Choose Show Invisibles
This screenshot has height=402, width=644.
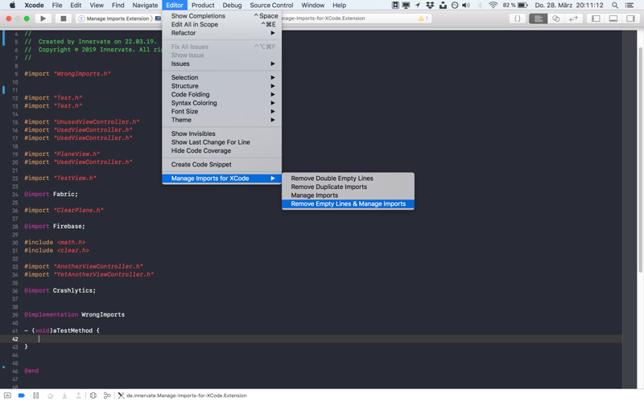tap(222, 133)
